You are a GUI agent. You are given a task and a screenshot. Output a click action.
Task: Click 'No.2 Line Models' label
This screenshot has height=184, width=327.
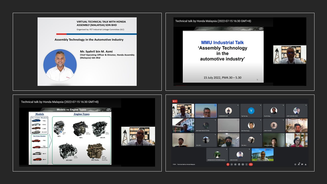coord(40,136)
